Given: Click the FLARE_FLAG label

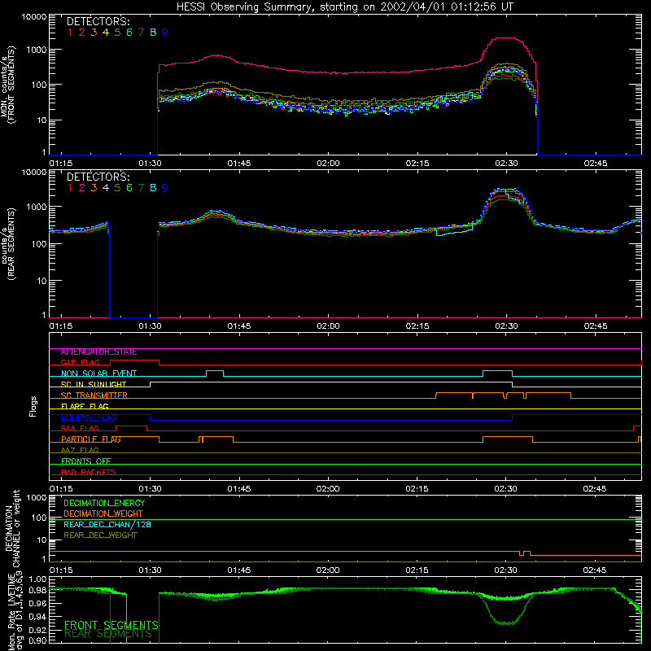Looking at the screenshot, I should coord(85,406).
